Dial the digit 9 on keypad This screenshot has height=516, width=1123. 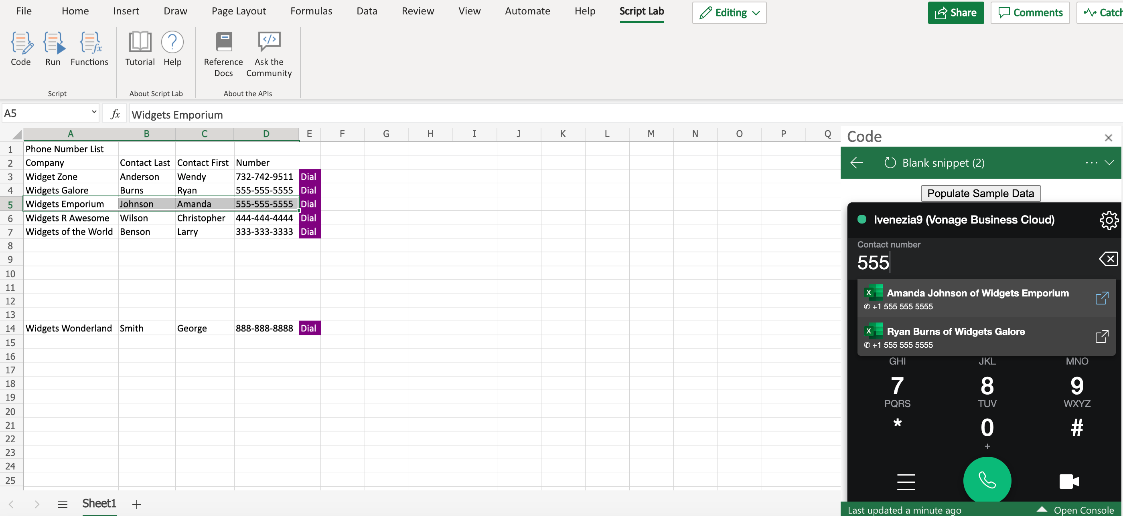[1077, 391]
